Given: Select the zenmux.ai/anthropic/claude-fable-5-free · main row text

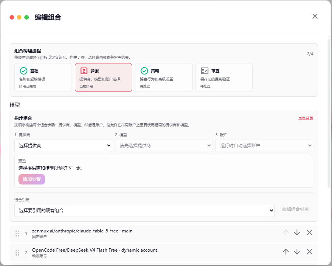Looking at the screenshot, I should point(82,231).
